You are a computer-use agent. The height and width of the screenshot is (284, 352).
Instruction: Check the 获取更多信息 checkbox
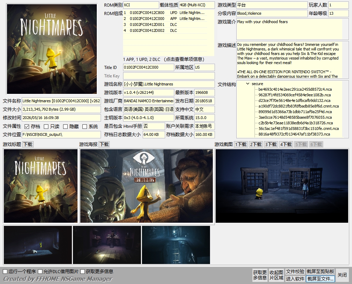(x=83, y=271)
